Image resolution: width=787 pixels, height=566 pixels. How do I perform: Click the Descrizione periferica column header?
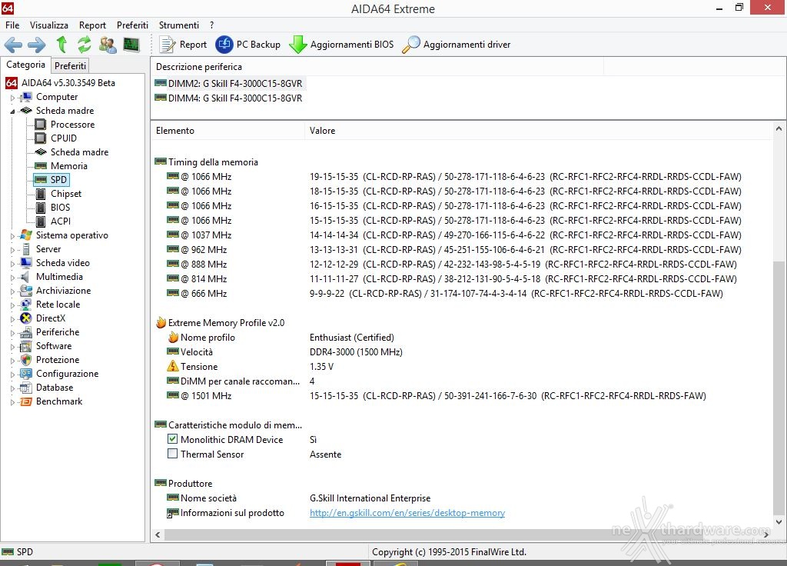[377, 67]
